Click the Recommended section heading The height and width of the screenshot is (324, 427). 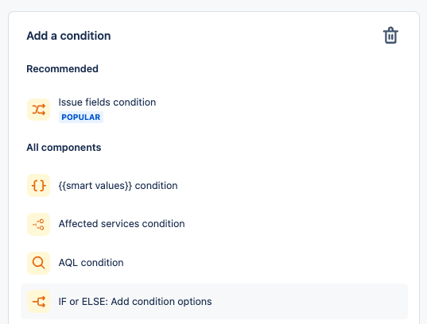(62, 69)
